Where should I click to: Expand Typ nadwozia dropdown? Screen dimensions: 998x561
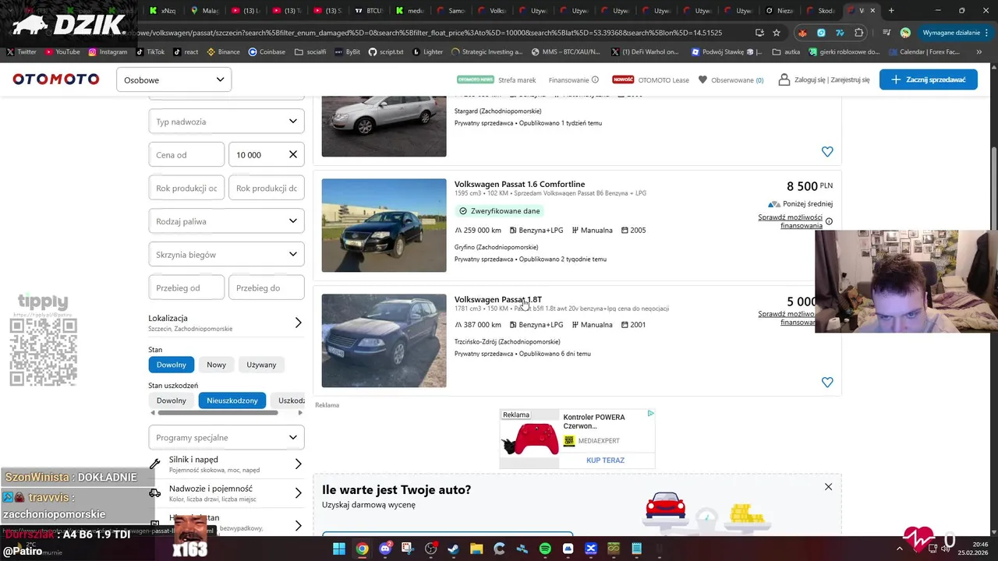pyautogui.click(x=226, y=122)
